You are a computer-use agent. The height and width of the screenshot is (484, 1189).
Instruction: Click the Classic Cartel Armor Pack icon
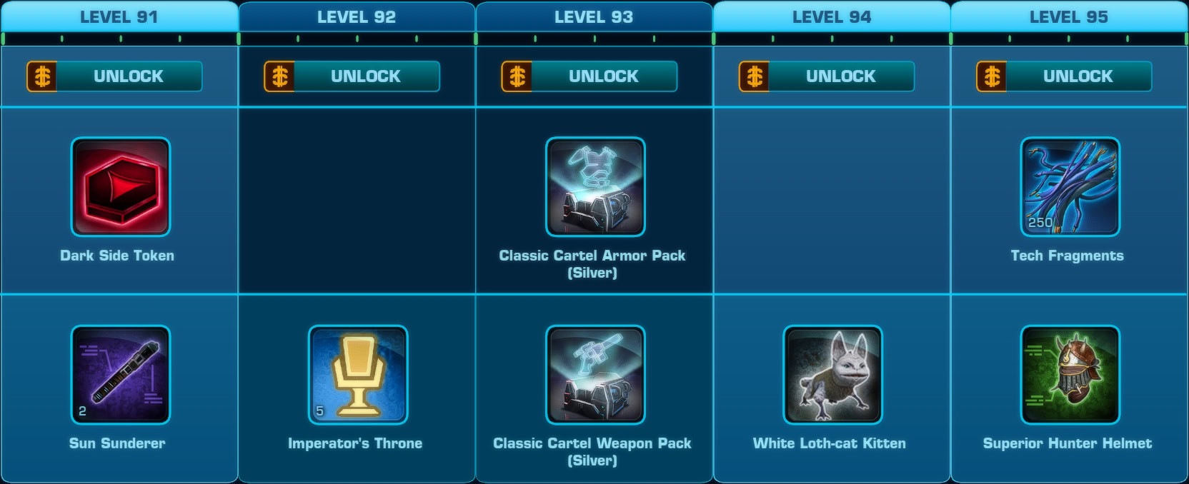point(595,187)
